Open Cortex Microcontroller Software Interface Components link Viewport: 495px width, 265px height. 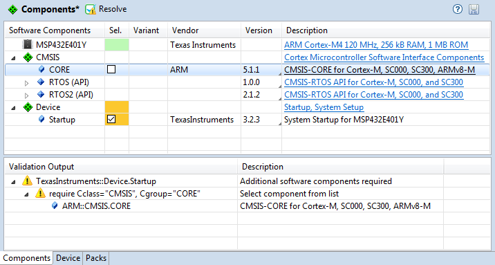384,57
